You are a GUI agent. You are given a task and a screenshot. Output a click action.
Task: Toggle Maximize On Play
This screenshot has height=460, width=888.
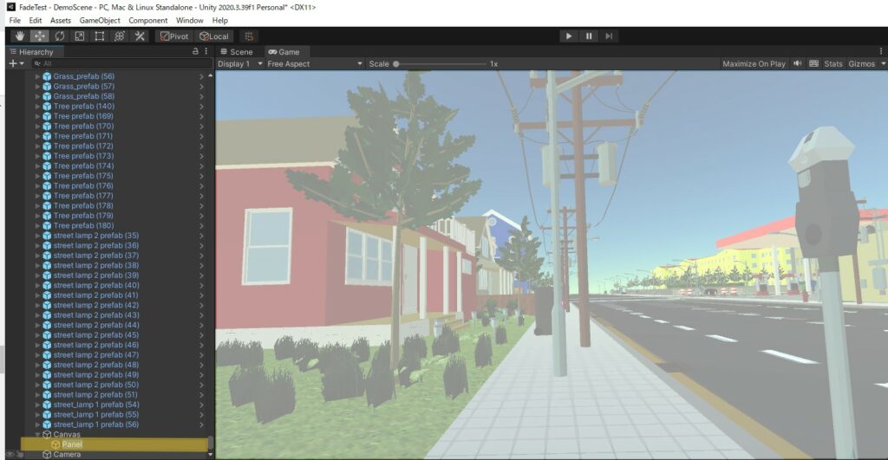tap(754, 64)
